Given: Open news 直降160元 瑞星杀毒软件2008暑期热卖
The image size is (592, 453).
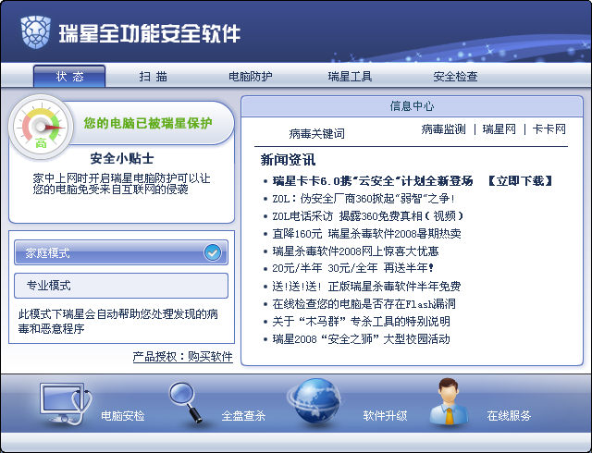Looking at the screenshot, I should (x=366, y=234).
